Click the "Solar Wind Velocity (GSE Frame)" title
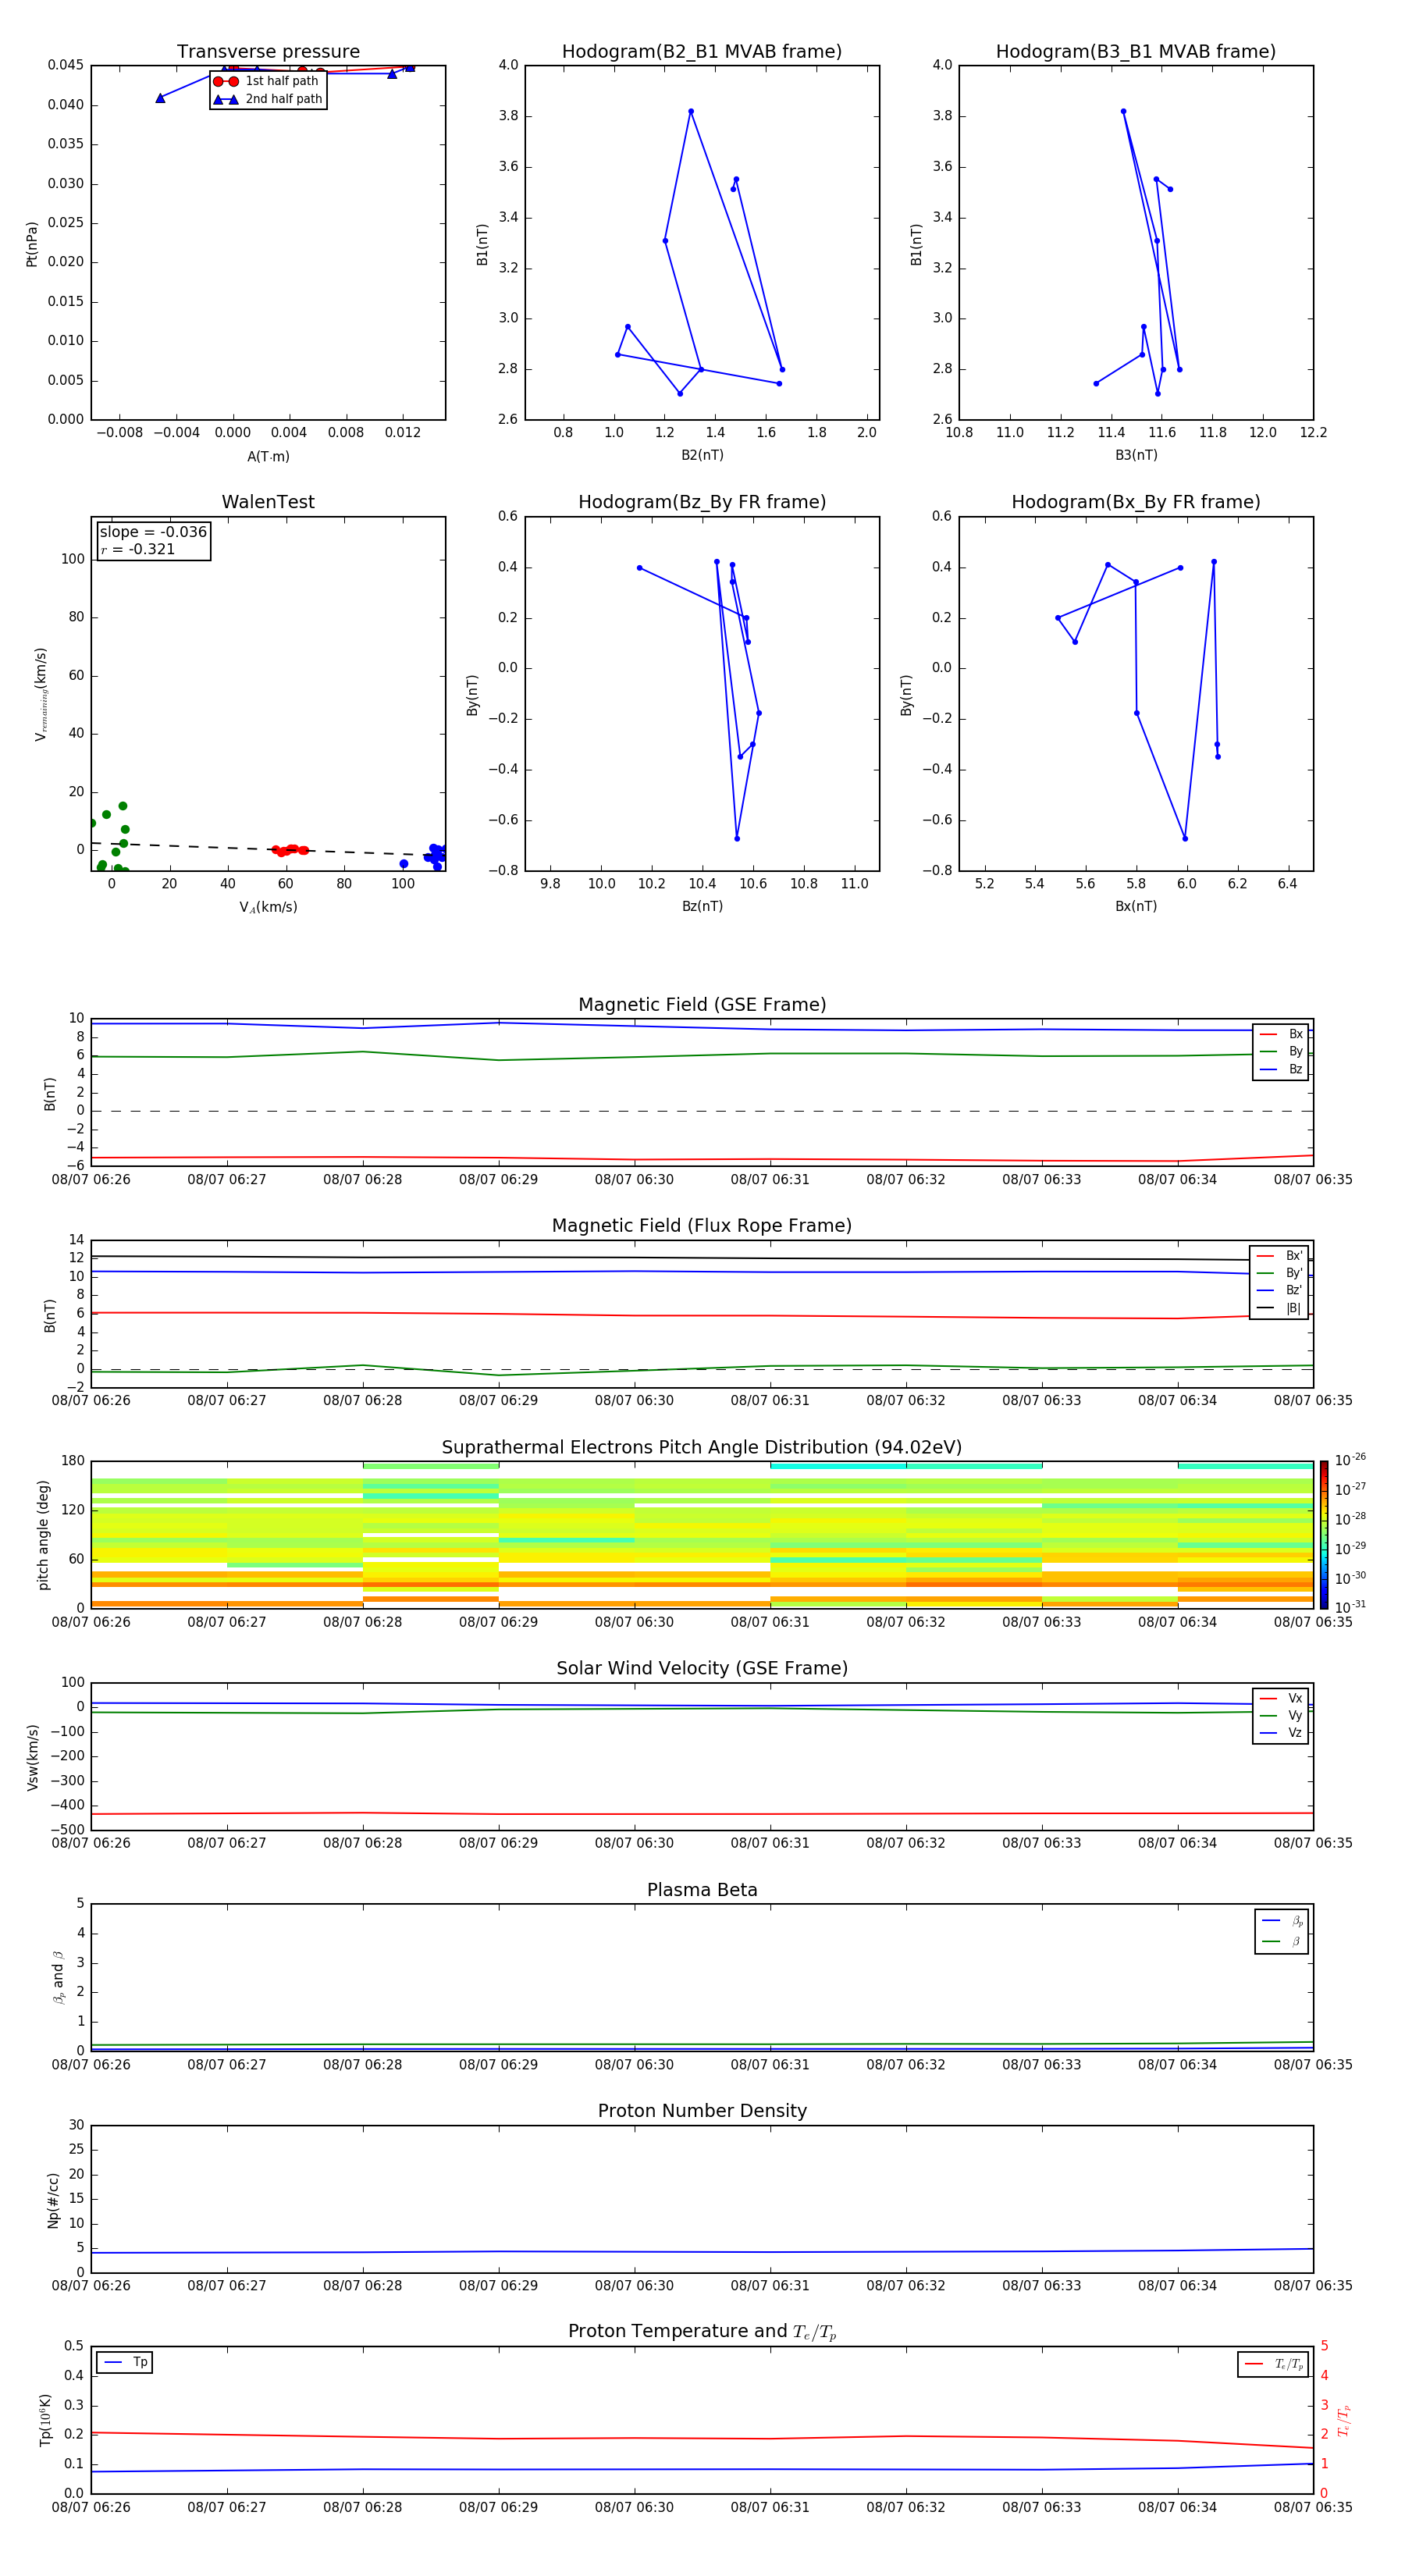The width and height of the screenshot is (1405, 2576). pos(702,1669)
